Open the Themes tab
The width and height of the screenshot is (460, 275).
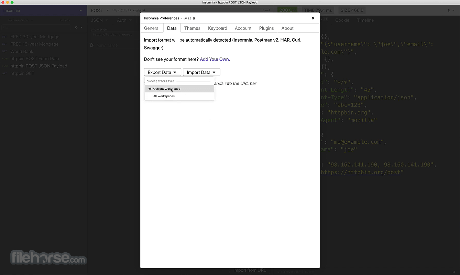click(x=192, y=28)
